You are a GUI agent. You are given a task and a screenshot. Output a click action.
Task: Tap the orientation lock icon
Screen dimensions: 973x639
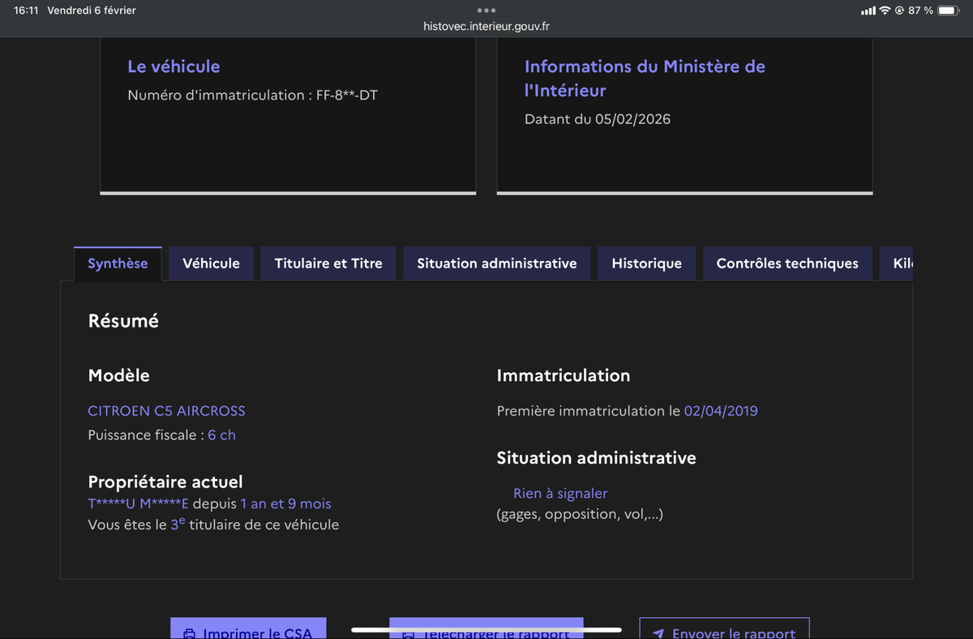900,11
